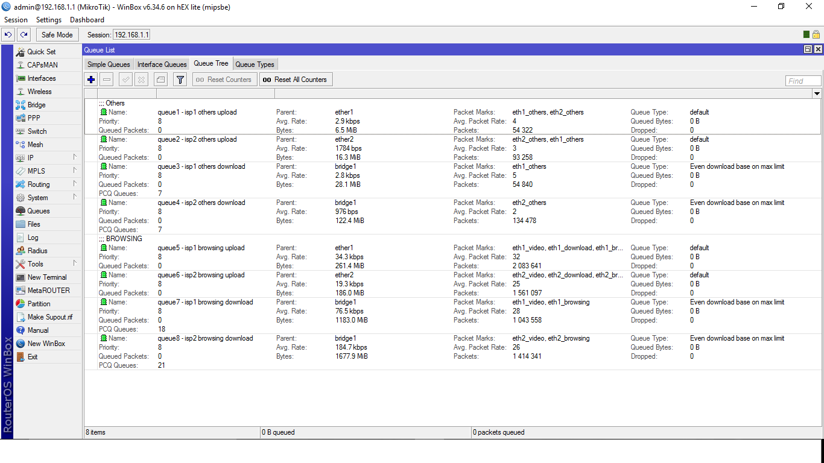Click the Reset All Counters button
Screen dimensions: 824x463
[x=296, y=80]
